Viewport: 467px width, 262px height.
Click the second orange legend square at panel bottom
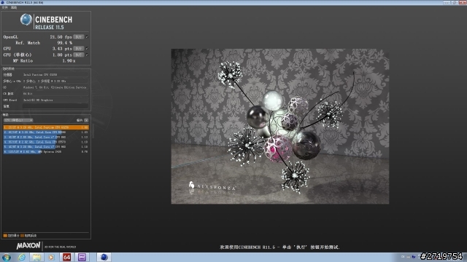pyautogui.click(x=22, y=236)
